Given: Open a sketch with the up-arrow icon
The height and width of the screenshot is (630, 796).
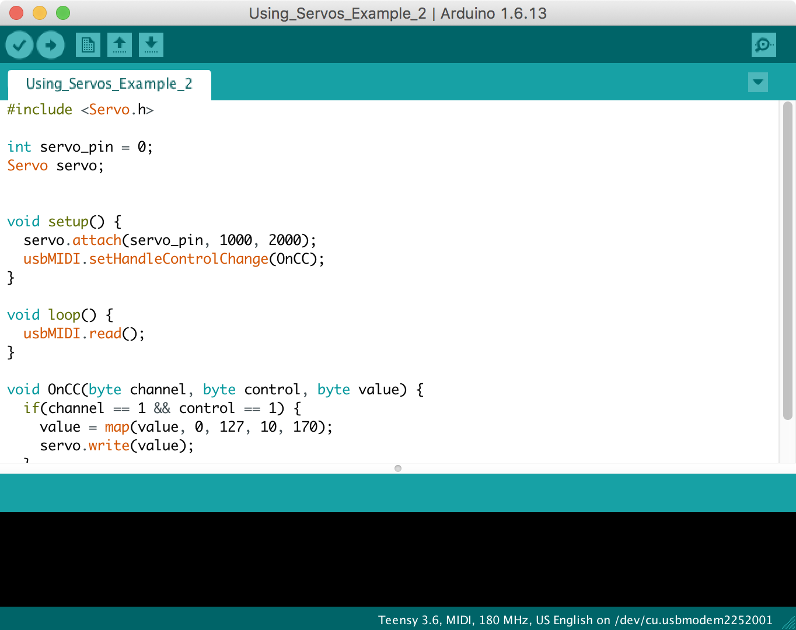Looking at the screenshot, I should pos(120,44).
